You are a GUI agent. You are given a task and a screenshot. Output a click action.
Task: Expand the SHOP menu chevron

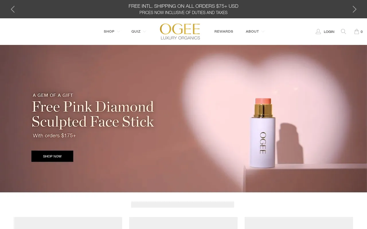(x=118, y=31)
